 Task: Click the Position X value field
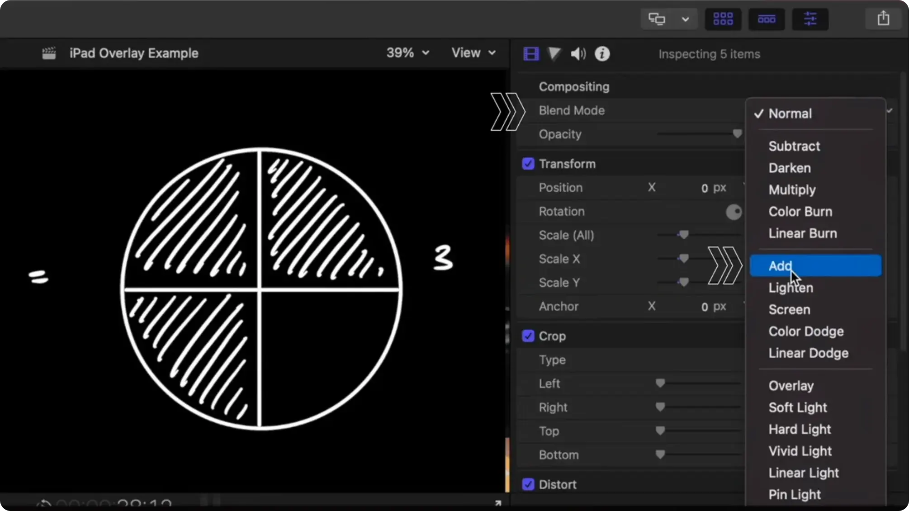coord(714,188)
